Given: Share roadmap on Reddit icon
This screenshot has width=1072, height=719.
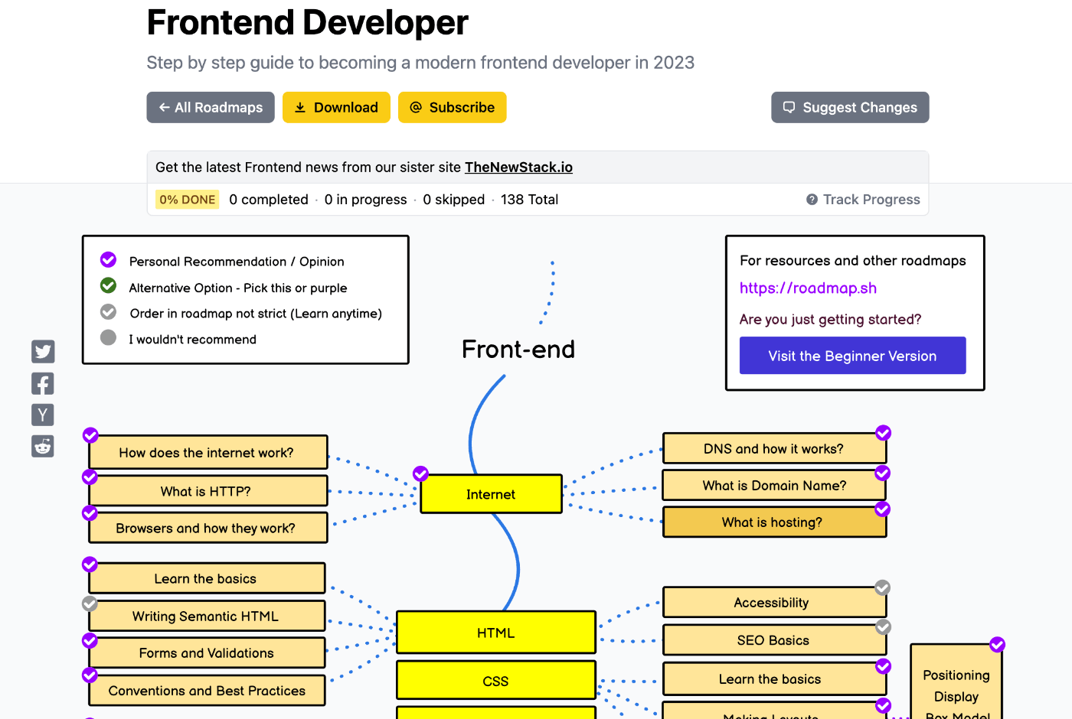Looking at the screenshot, I should tap(43, 446).
